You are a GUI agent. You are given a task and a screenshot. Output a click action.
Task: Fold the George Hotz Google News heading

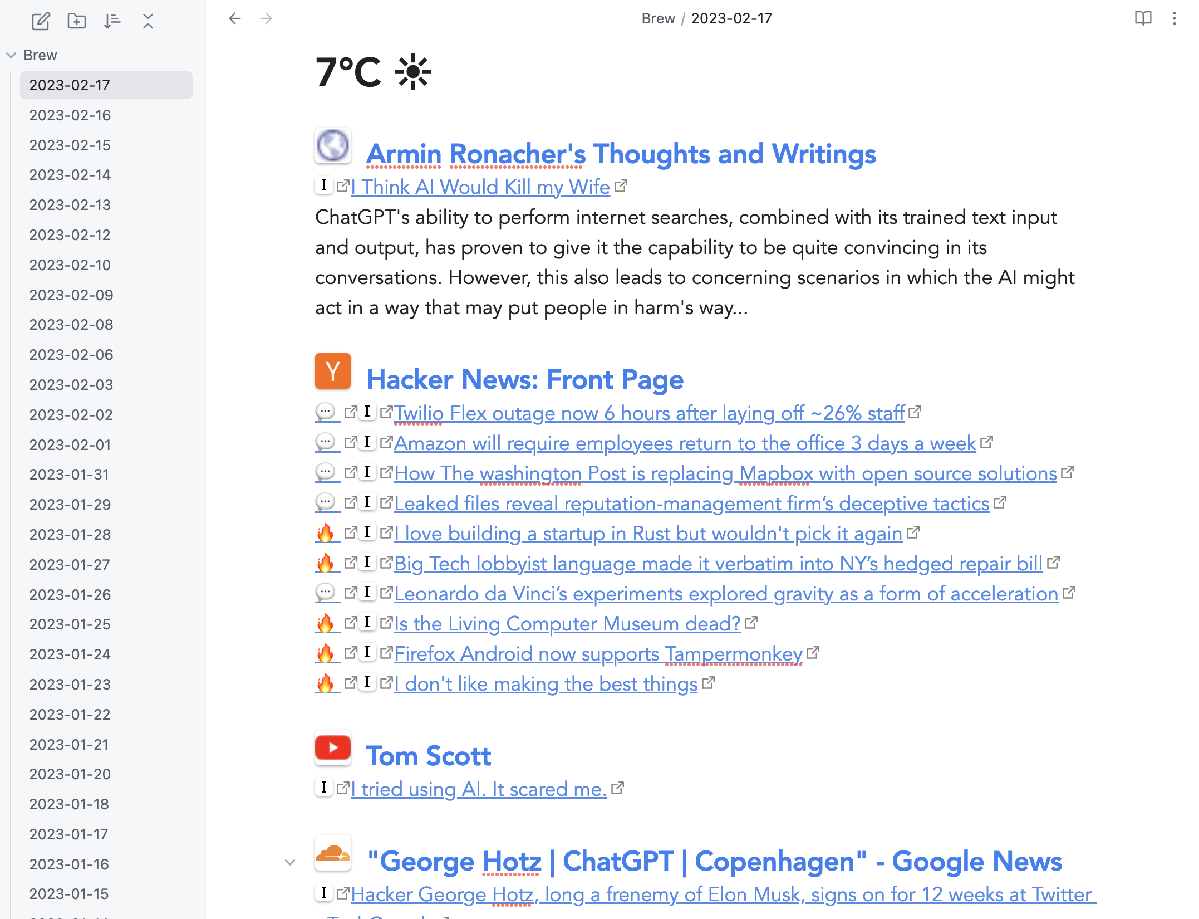pos(289,862)
